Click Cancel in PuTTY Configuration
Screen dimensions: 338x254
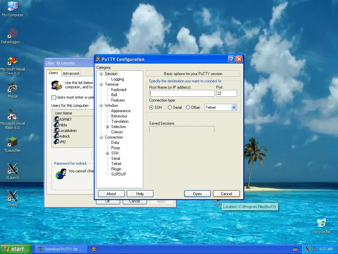(226, 194)
